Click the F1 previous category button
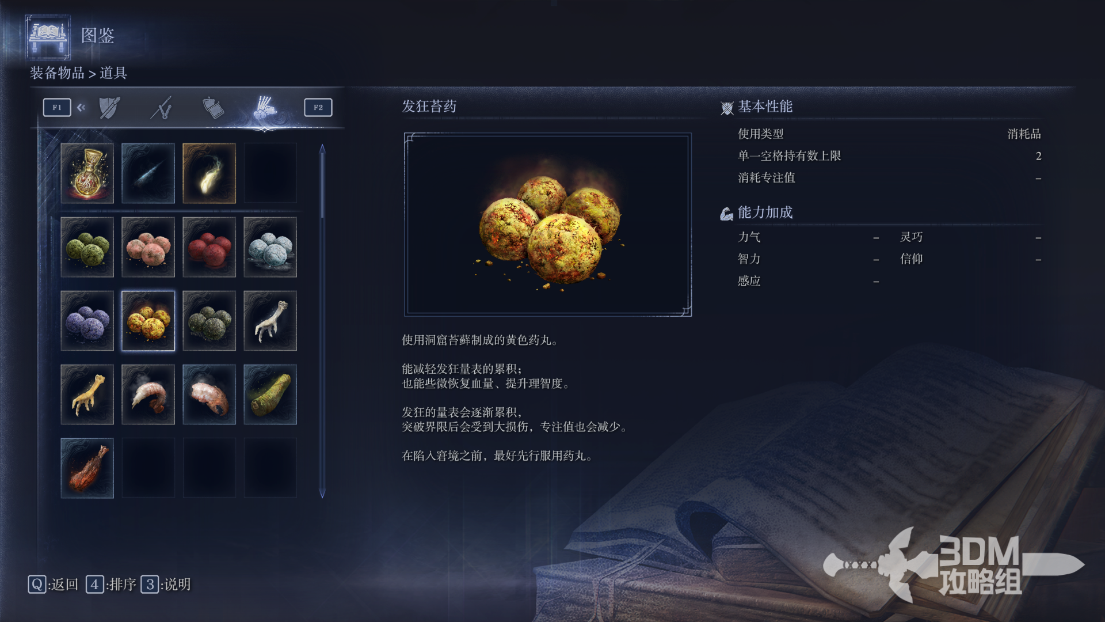Screen dimensions: 1105x622 tap(57, 108)
